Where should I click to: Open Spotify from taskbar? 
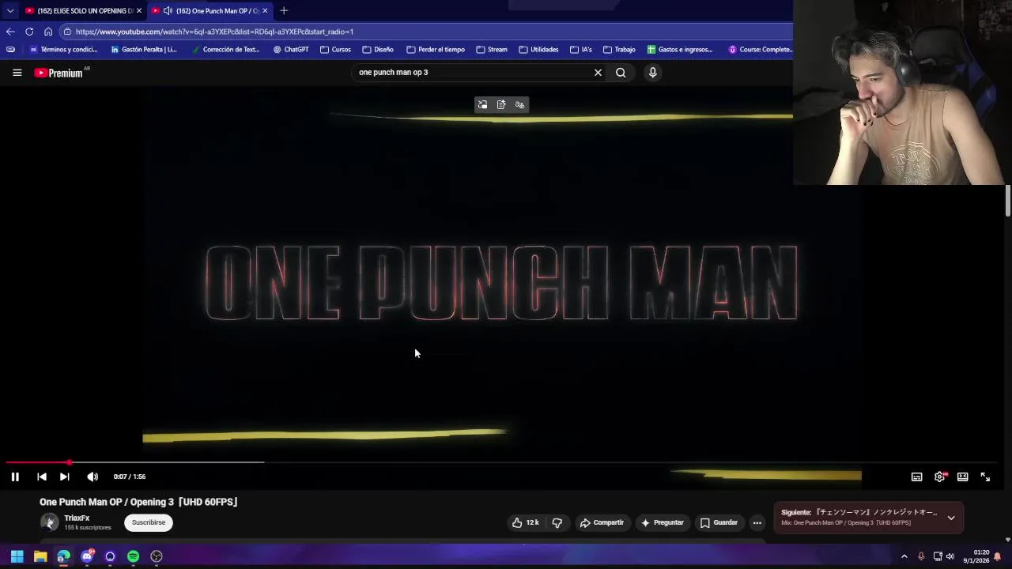click(x=134, y=556)
